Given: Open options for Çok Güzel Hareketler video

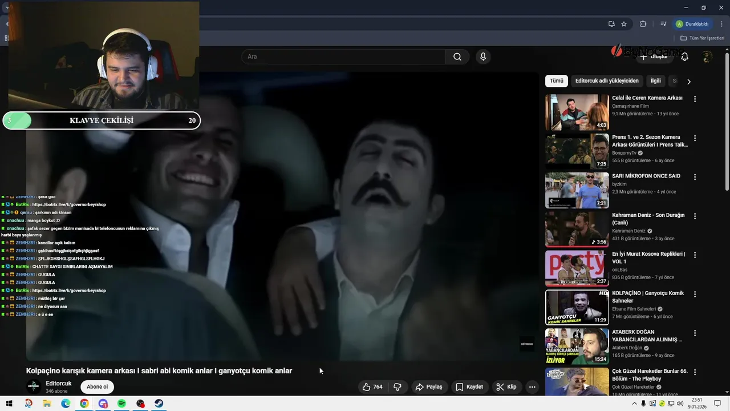Looking at the screenshot, I should (x=695, y=372).
